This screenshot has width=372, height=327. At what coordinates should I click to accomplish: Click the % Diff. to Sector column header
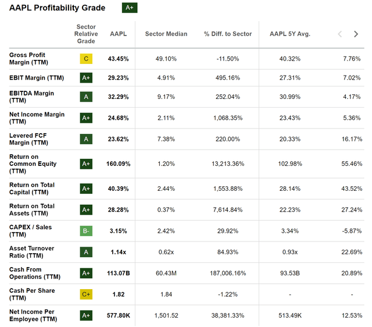228,34
